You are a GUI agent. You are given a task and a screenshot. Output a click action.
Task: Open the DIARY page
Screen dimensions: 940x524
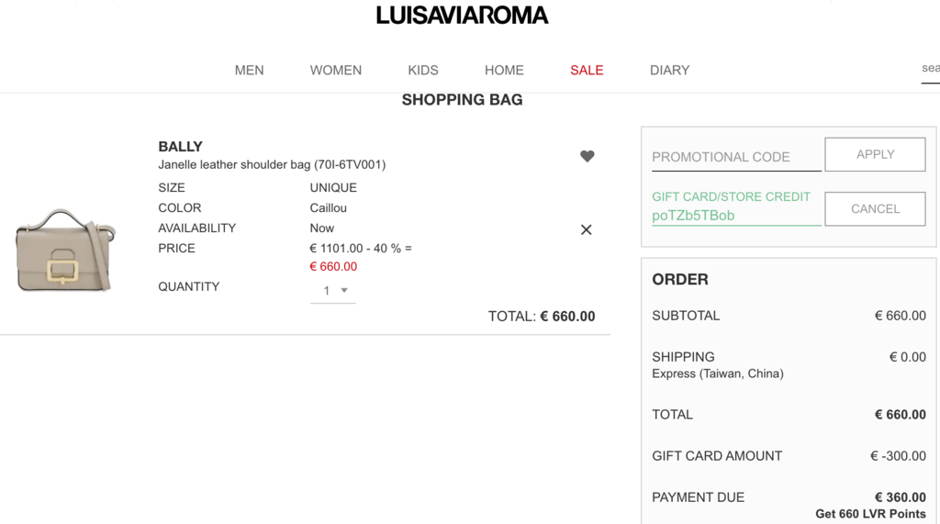669,70
